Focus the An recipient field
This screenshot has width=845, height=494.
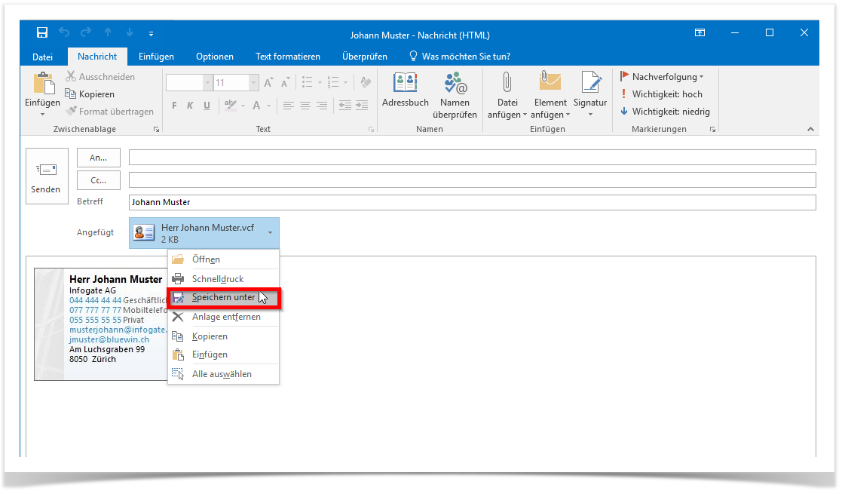473,158
